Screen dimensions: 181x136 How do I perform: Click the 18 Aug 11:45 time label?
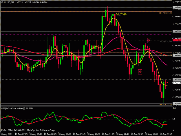pos(123,134)
